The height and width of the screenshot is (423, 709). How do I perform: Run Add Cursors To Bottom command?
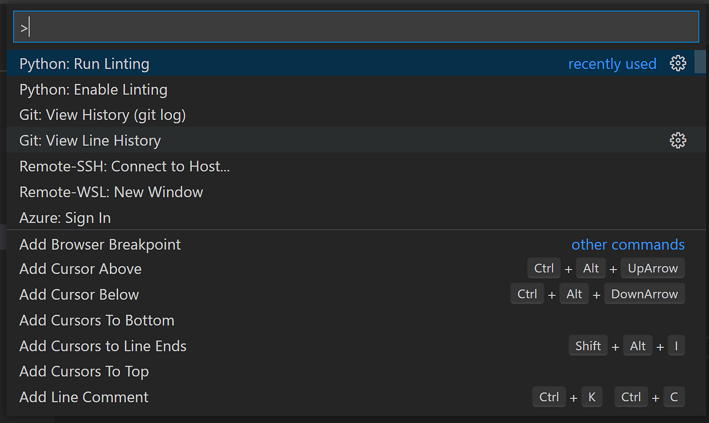(x=97, y=320)
